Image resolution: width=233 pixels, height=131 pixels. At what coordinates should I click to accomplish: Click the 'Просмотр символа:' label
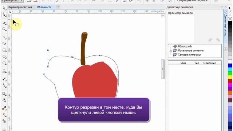[181, 13]
